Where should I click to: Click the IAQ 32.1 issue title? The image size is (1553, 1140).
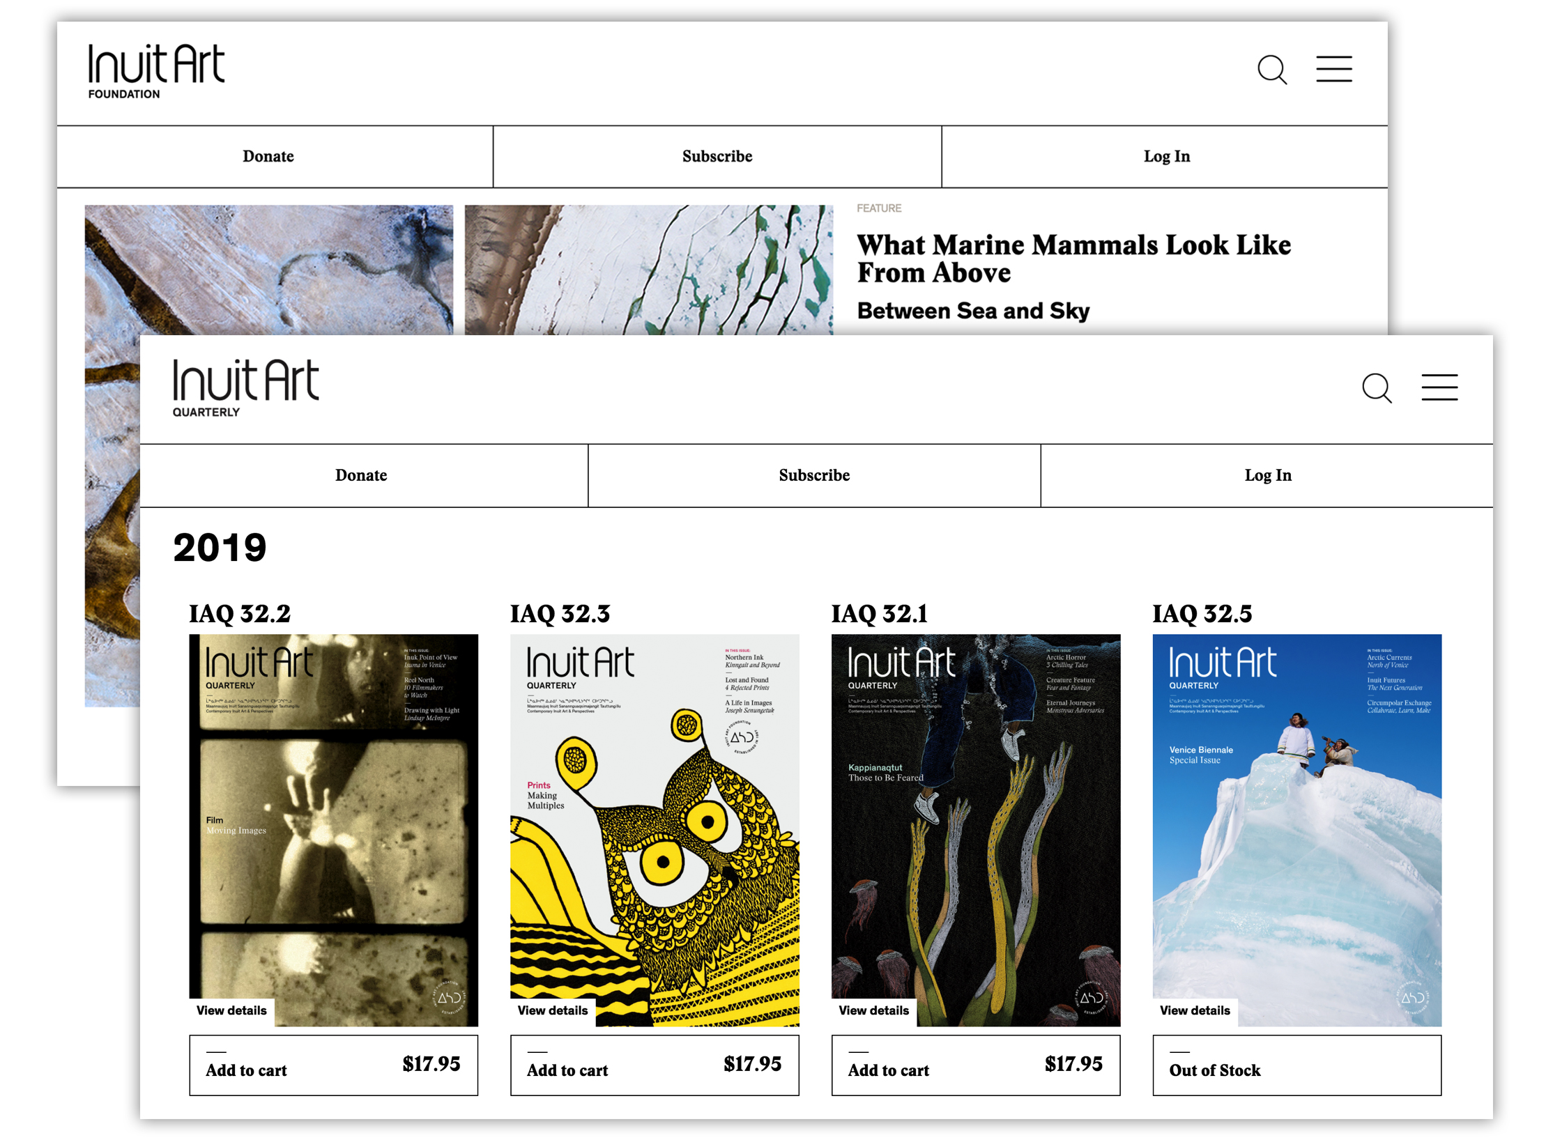880,614
